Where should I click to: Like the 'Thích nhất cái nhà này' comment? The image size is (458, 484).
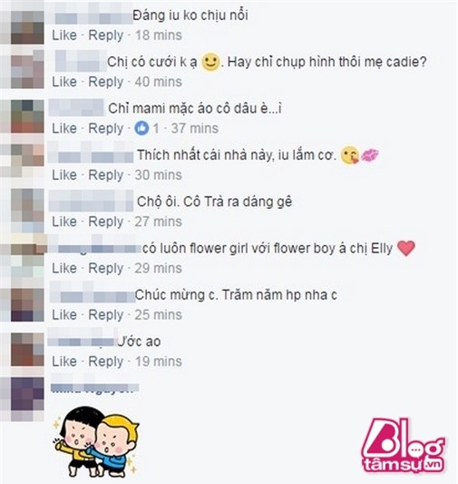pos(64,175)
